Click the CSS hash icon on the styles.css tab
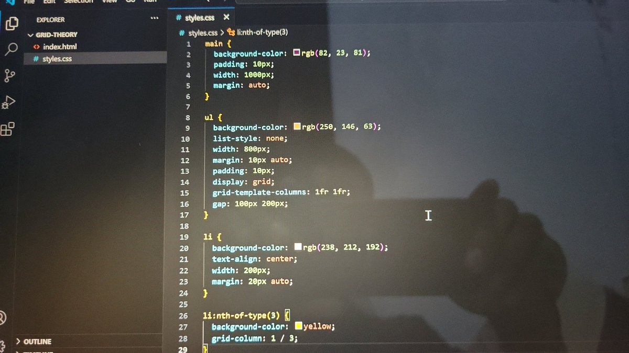Viewport: 629px width, 353px height. pos(180,17)
